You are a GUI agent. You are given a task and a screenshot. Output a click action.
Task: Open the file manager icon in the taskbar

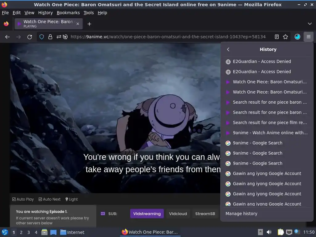pyautogui.click(x=44, y=232)
